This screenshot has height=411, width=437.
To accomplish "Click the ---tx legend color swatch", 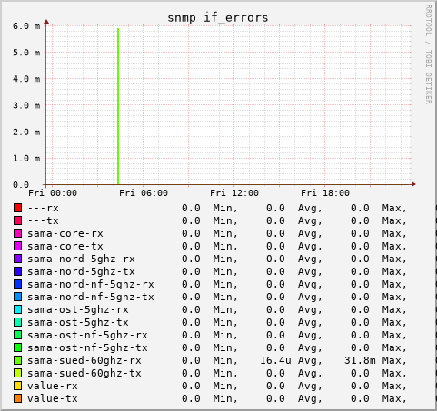I will pyautogui.click(x=17, y=220).
